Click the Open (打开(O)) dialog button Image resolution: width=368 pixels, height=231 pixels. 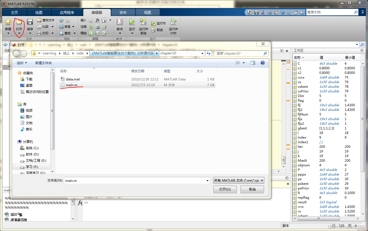tap(225, 189)
